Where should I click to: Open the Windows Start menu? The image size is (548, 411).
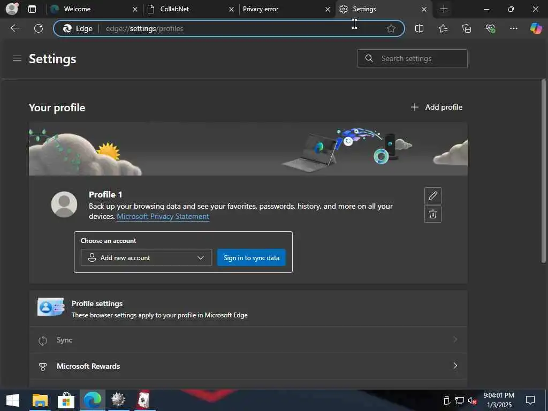click(13, 400)
